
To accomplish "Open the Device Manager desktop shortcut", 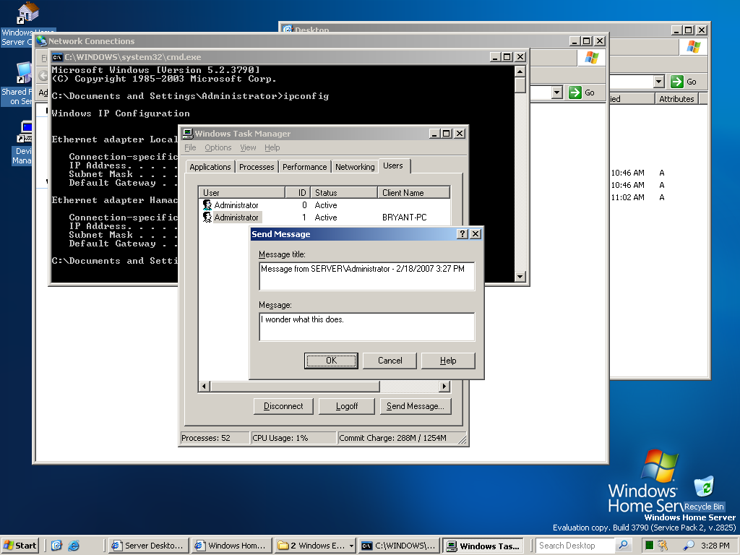I will point(26,132).
